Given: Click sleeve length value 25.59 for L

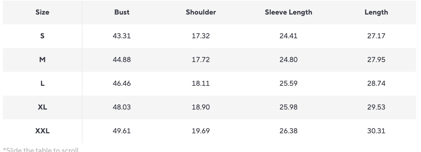Looking at the screenshot, I should point(288,83).
